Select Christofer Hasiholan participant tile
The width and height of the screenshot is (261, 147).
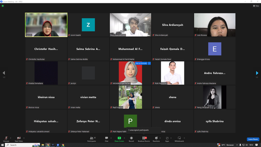point(46,49)
